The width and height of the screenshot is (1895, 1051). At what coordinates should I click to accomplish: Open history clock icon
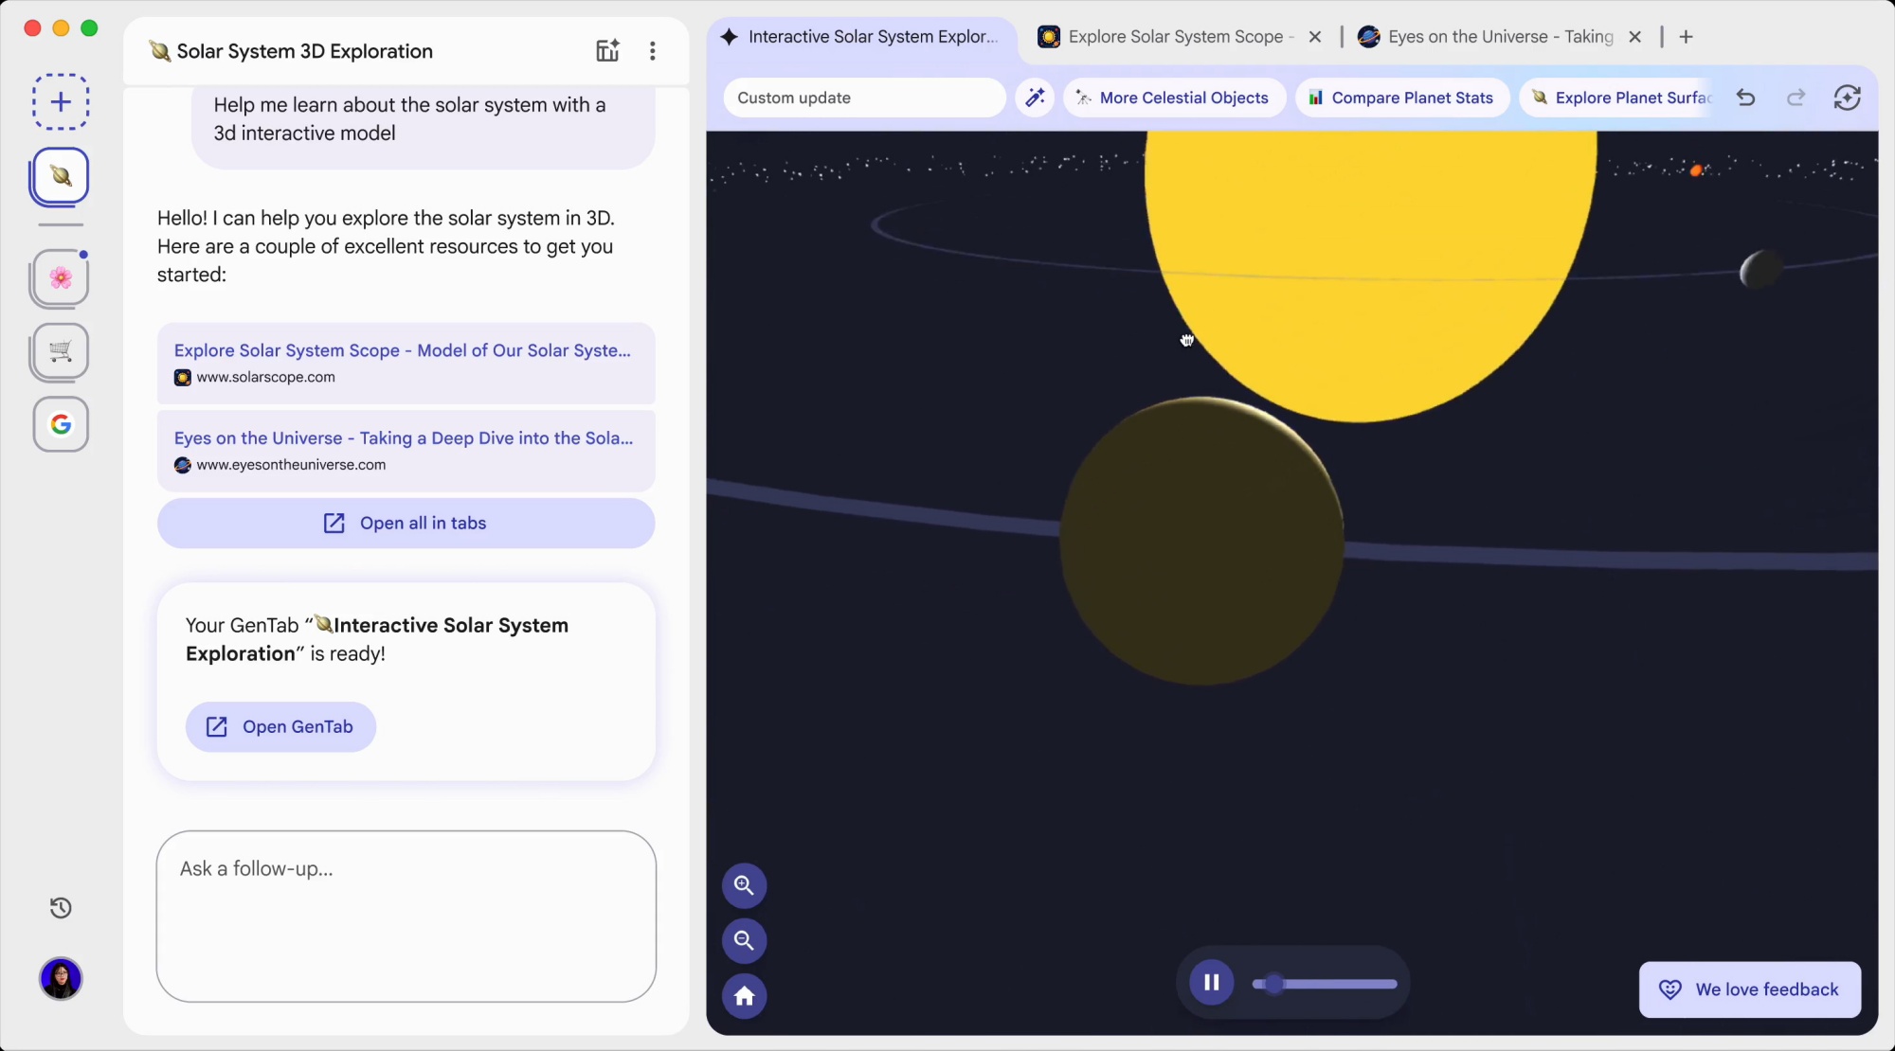61,908
